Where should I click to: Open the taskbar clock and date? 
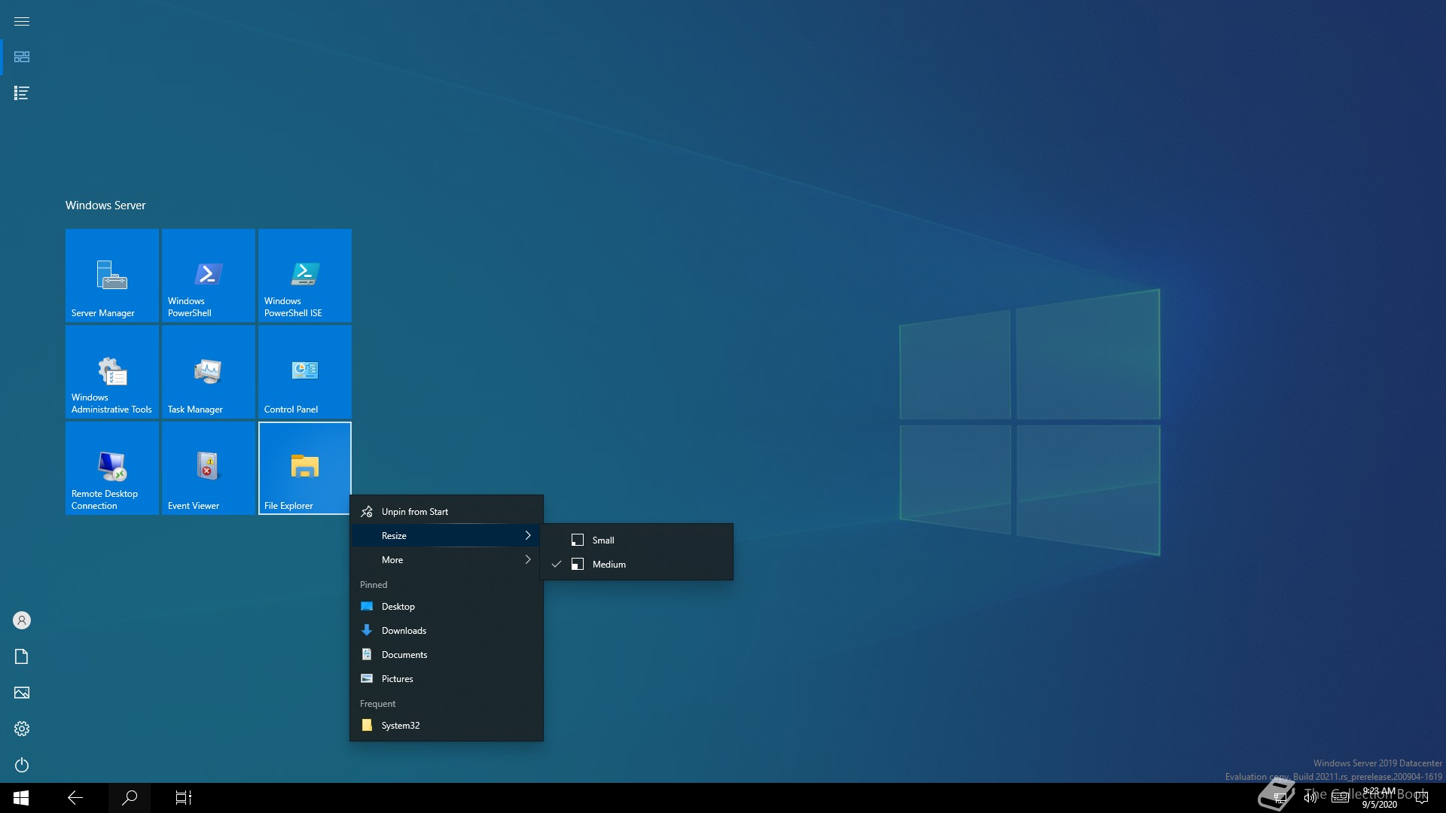[x=1379, y=798]
